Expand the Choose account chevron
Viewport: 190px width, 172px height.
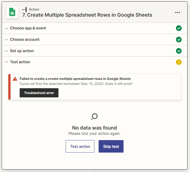pos(6,40)
